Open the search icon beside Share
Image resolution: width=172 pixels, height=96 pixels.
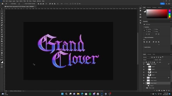coord(167,4)
